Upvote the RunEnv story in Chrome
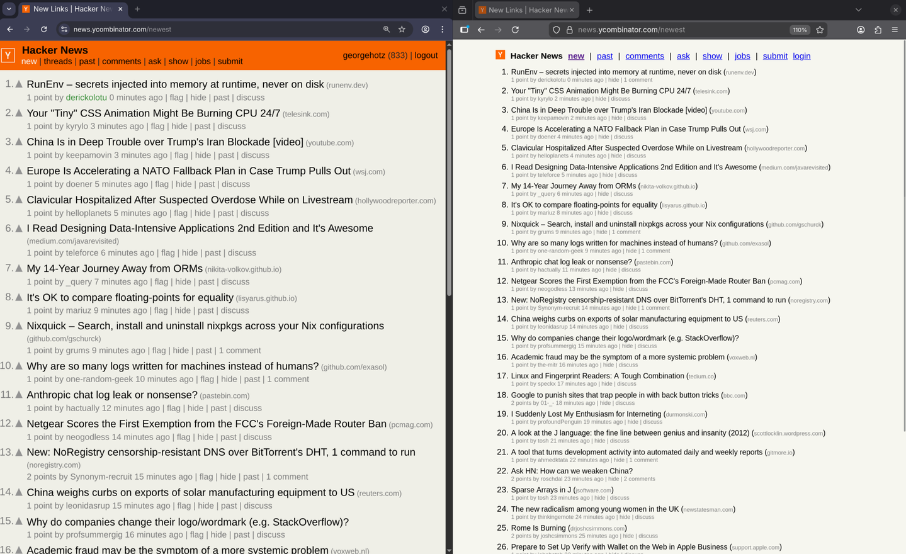The width and height of the screenshot is (906, 554). pos(19,84)
